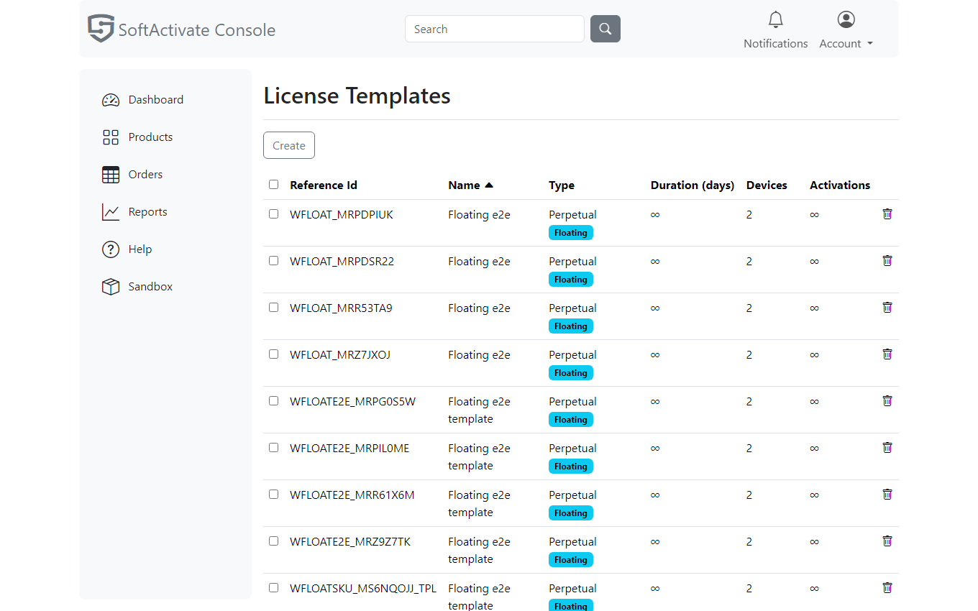Click the Account user avatar icon
The width and height of the screenshot is (978, 611).
click(846, 19)
